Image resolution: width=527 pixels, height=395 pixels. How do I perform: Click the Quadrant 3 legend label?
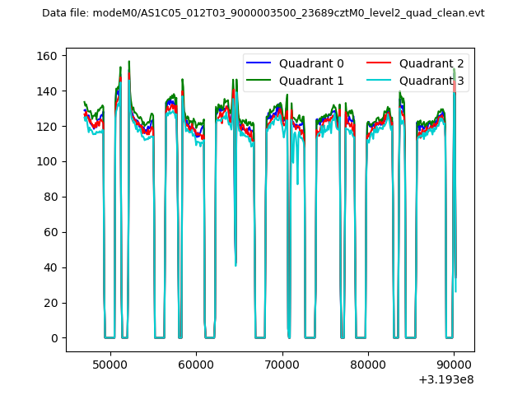[x=431, y=81]
